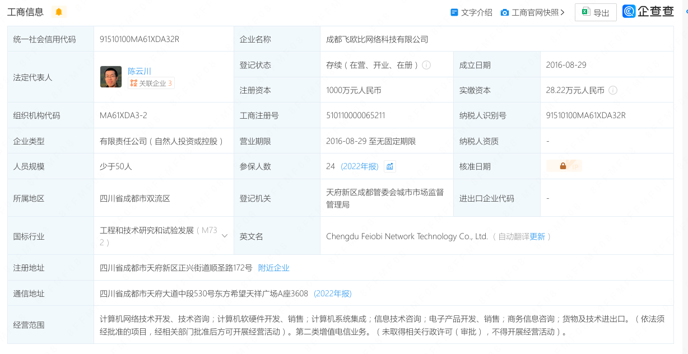Open the 参保人数 trend chart icon
688x354 pixels.
tap(390, 166)
